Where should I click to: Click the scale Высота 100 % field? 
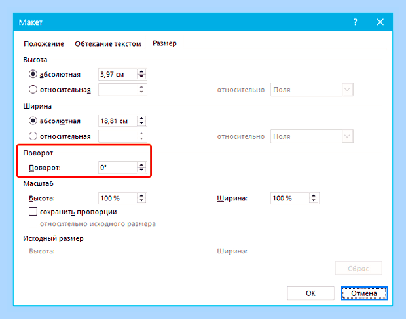(x=118, y=198)
